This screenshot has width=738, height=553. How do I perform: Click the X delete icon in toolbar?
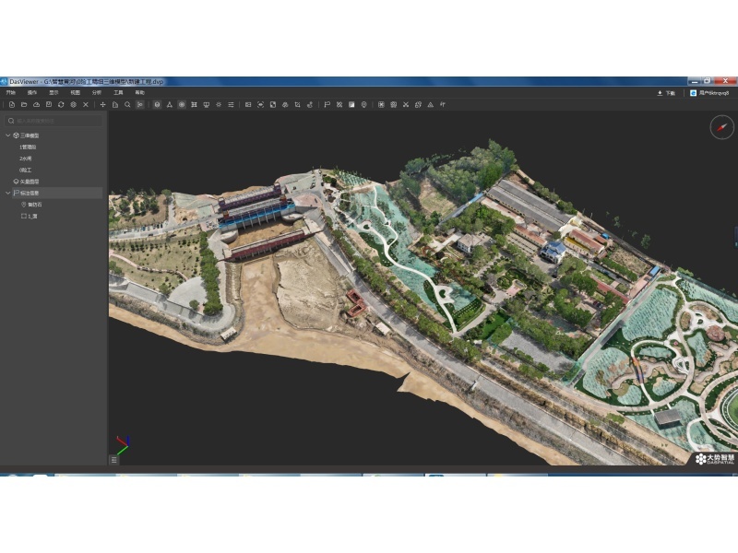pyautogui.click(x=86, y=105)
